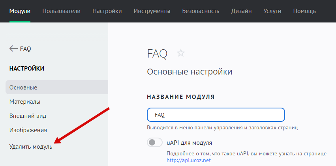Open the Безопасность menu
Image resolution: width=336 pixels, height=166 pixels.
click(201, 11)
